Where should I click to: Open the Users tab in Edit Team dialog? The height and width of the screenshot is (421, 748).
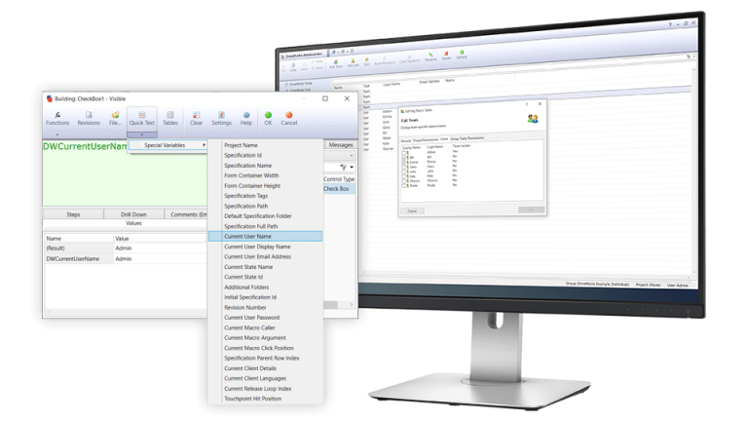444,139
